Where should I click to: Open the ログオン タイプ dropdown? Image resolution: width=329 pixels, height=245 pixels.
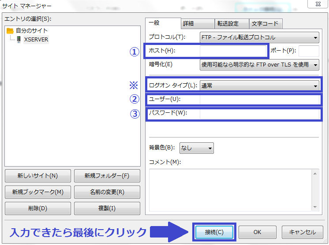(x=259, y=85)
